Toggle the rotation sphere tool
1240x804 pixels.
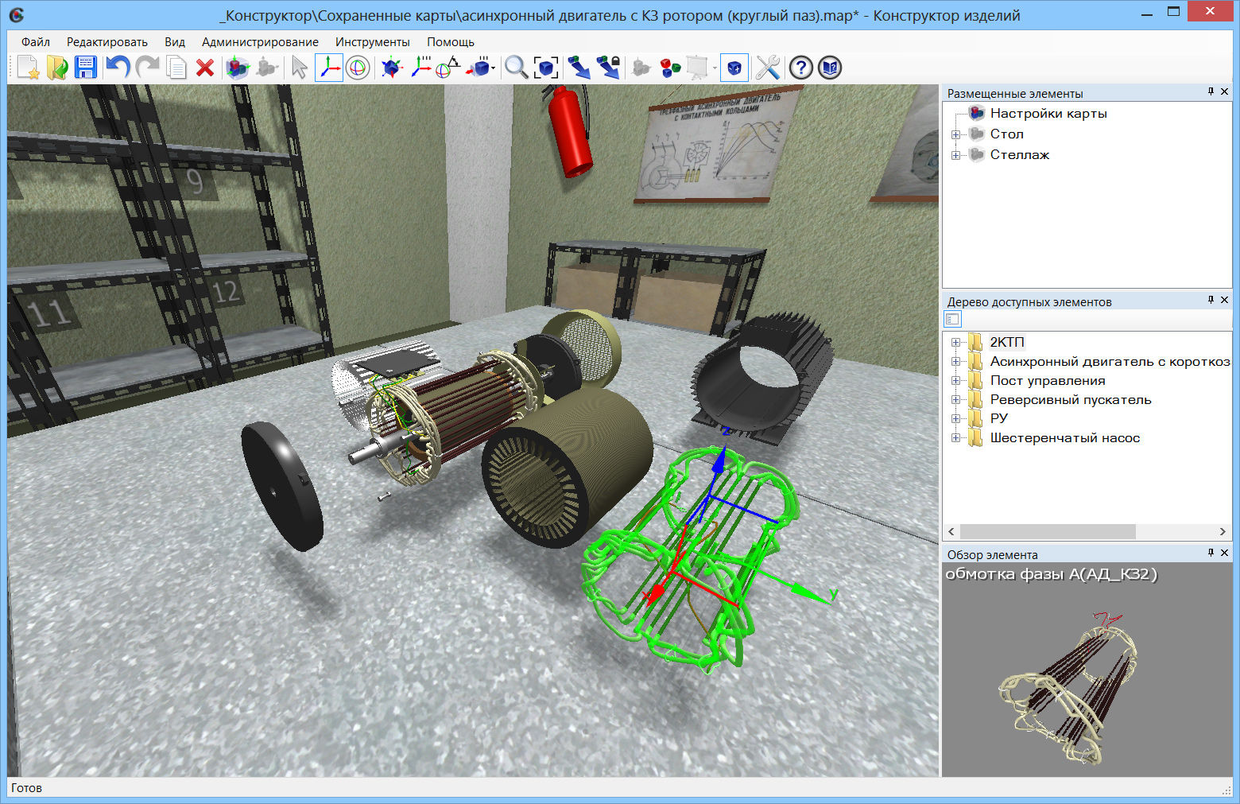(358, 68)
